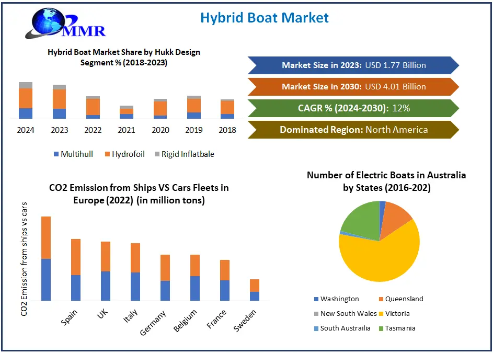The width and height of the screenshot is (493, 353).
Task: Click the Dominated Region North America banner
Action: 353,130
